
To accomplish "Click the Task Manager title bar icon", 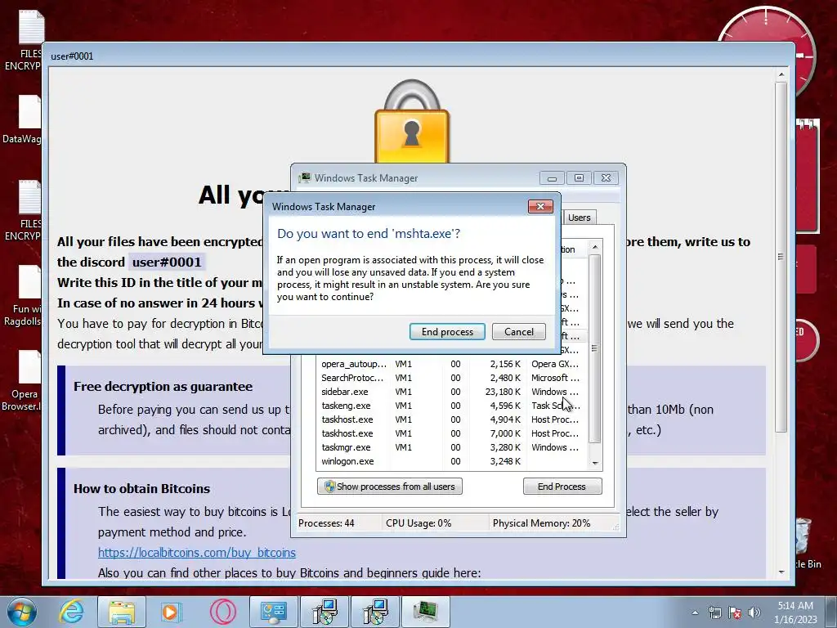I will pos(305,177).
